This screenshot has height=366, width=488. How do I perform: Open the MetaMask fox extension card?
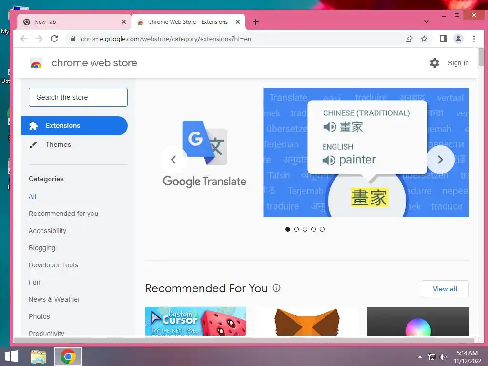click(x=307, y=321)
